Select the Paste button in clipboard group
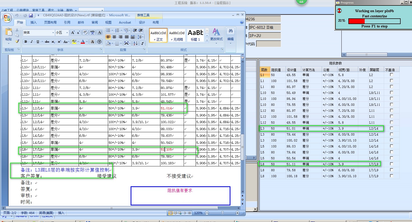Image resolution: width=412 pixels, height=222 pixels. point(9,35)
